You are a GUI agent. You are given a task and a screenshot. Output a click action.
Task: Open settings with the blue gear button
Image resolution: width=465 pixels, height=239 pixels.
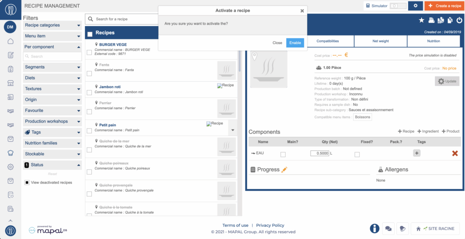pyautogui.click(x=415, y=5)
